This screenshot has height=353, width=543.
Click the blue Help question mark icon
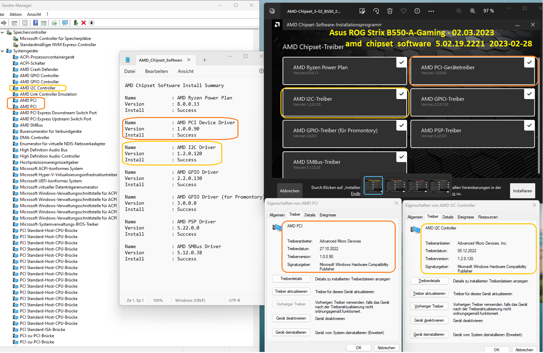click(x=35, y=23)
